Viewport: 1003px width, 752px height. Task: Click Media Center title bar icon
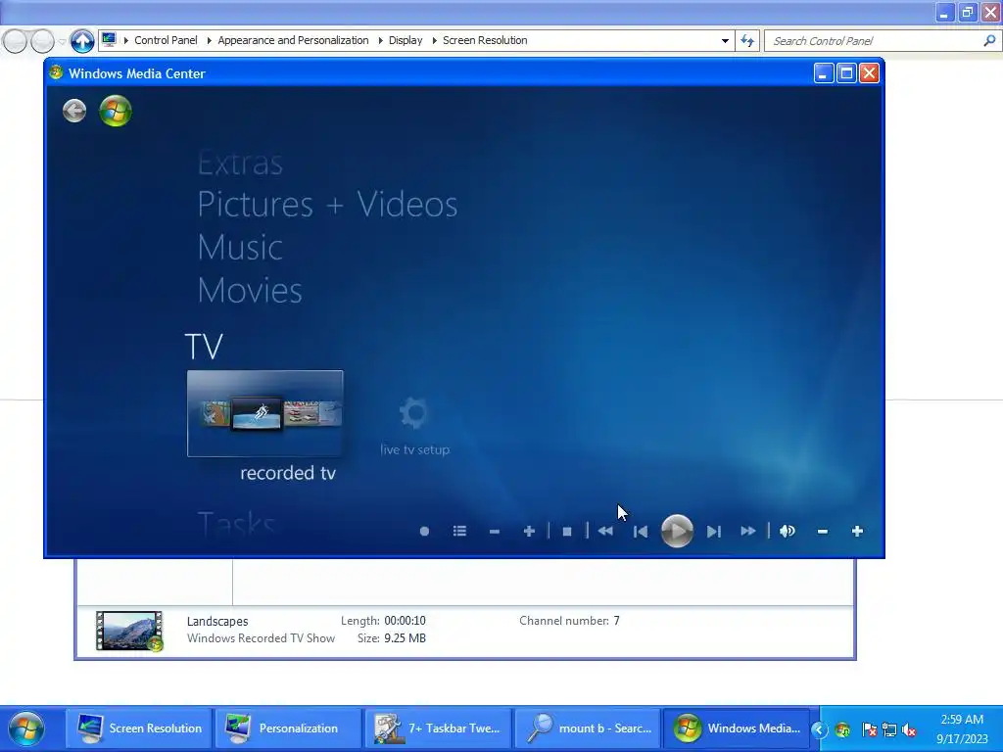click(56, 72)
